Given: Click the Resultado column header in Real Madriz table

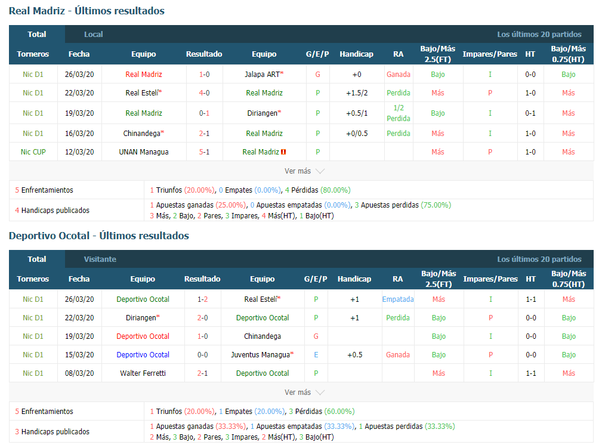Looking at the screenshot, I should [204, 54].
